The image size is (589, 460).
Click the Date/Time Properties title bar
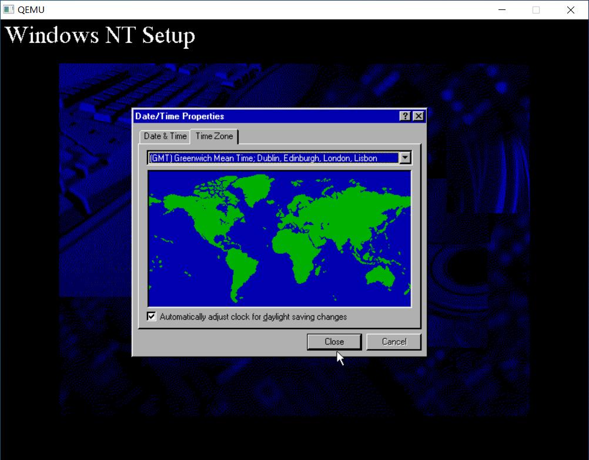(x=235, y=116)
